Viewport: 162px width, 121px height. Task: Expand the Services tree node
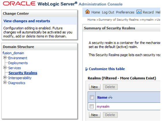5,68
